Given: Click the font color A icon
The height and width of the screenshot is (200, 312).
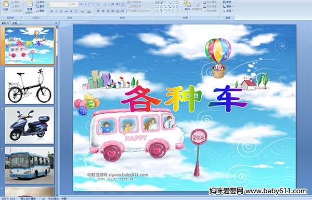Looking at the screenshot, I should coord(89,11).
